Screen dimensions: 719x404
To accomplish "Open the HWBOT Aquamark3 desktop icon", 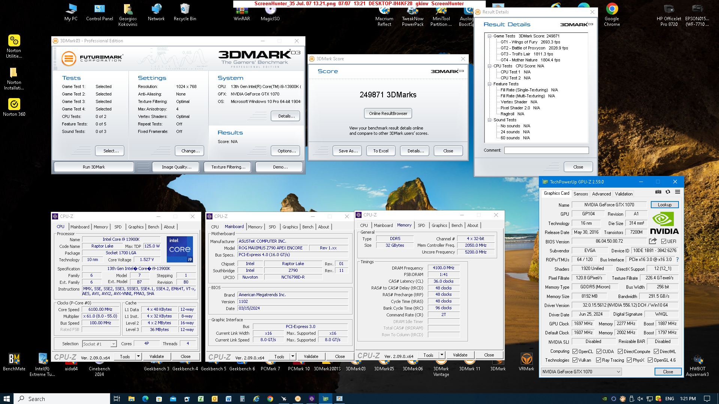I will click(x=697, y=365).
